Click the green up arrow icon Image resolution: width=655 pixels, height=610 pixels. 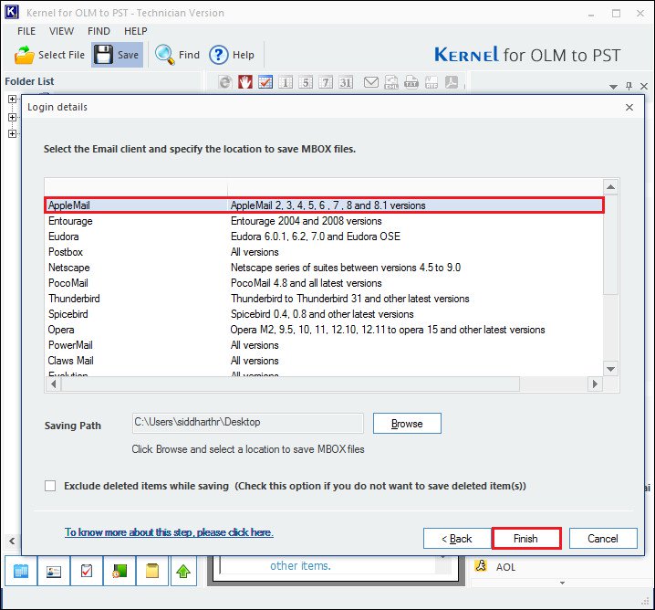[x=183, y=571]
